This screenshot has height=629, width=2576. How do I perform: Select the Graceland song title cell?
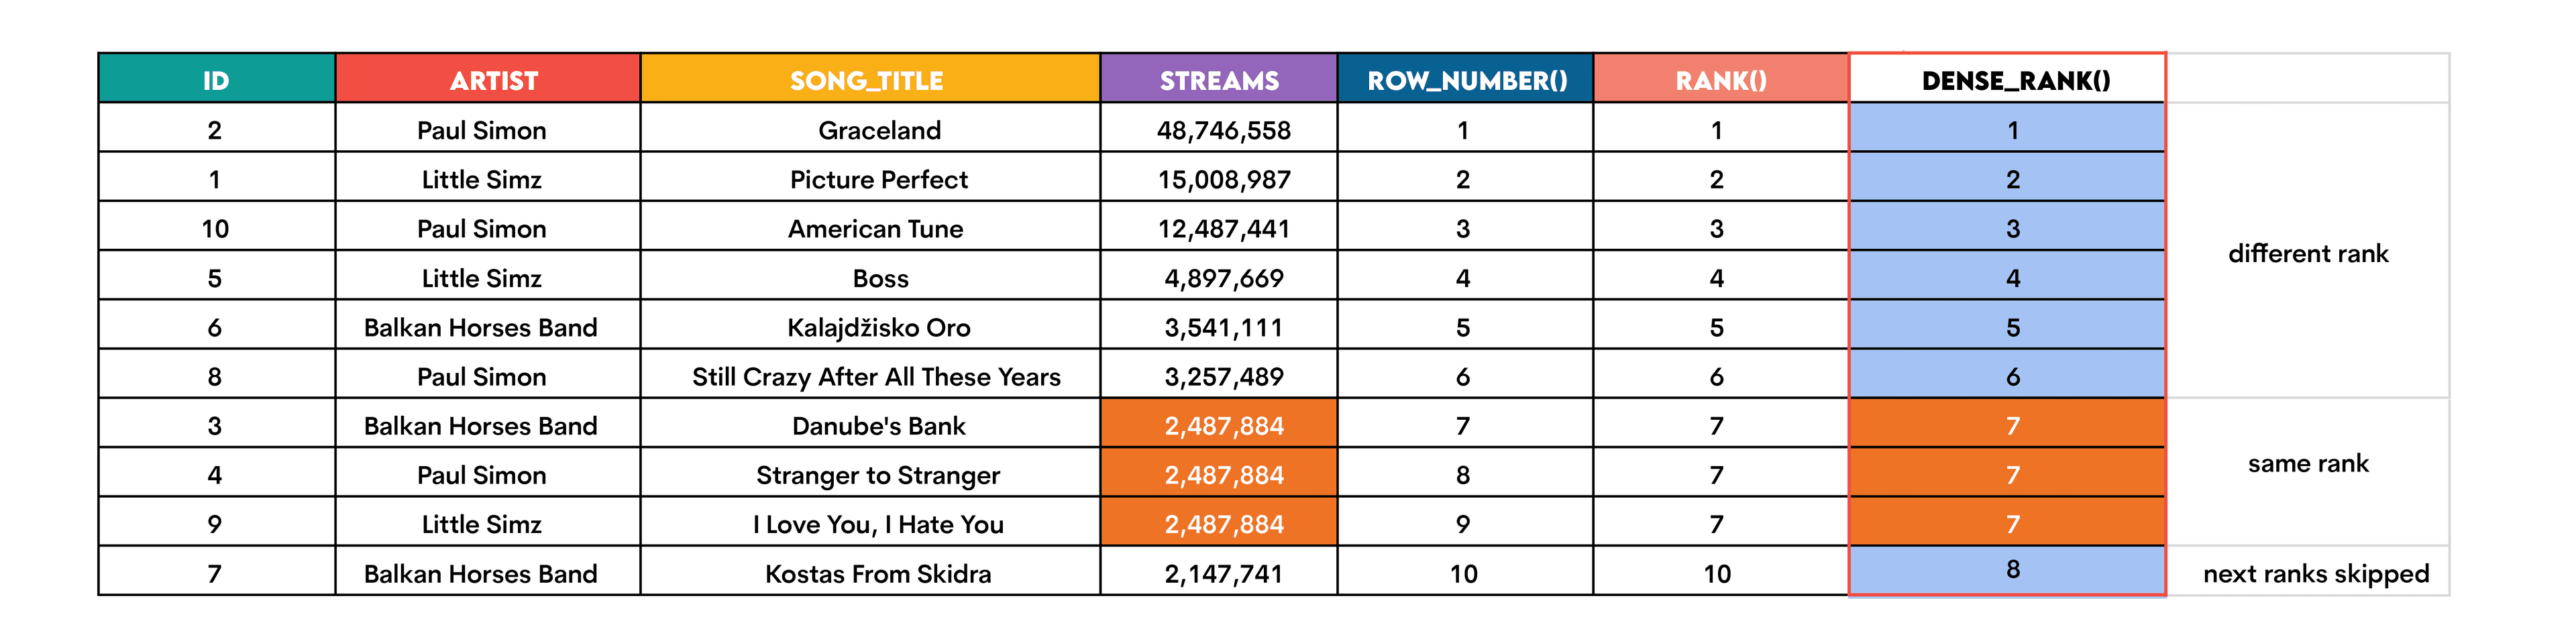click(x=879, y=130)
